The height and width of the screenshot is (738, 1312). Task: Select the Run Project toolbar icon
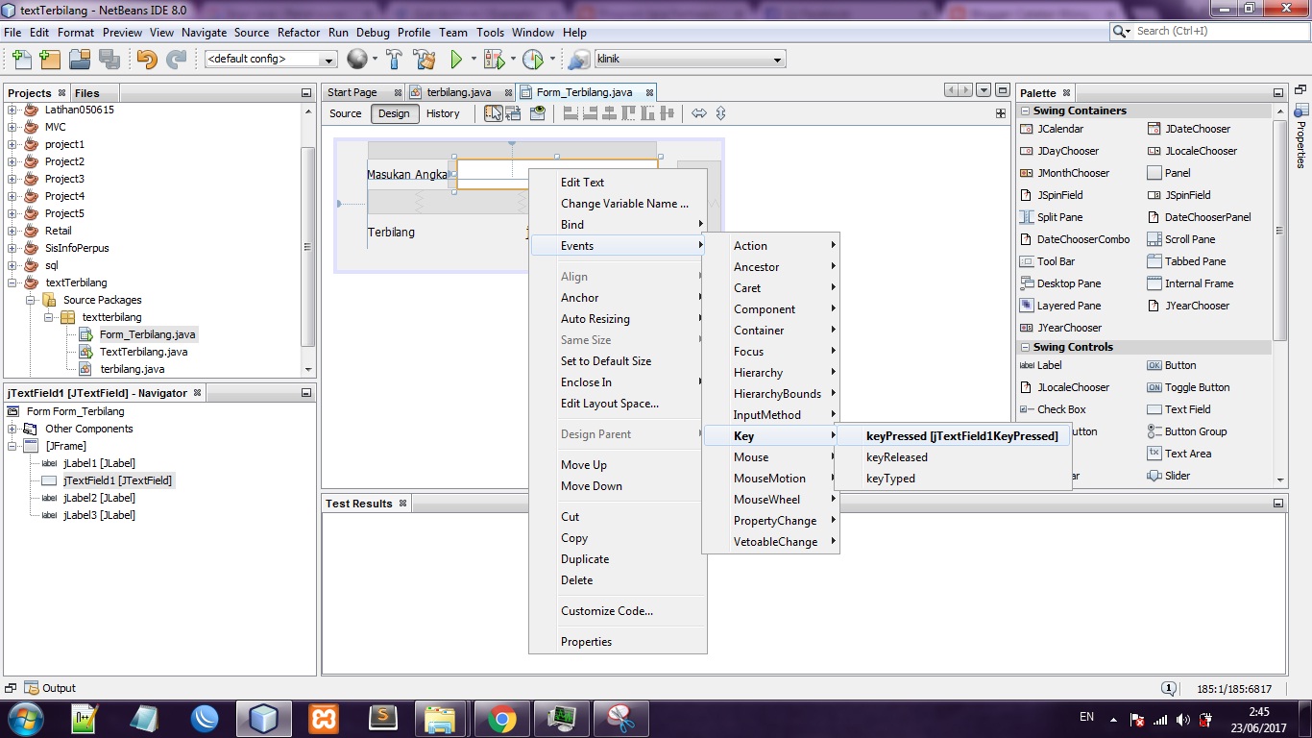tap(456, 58)
